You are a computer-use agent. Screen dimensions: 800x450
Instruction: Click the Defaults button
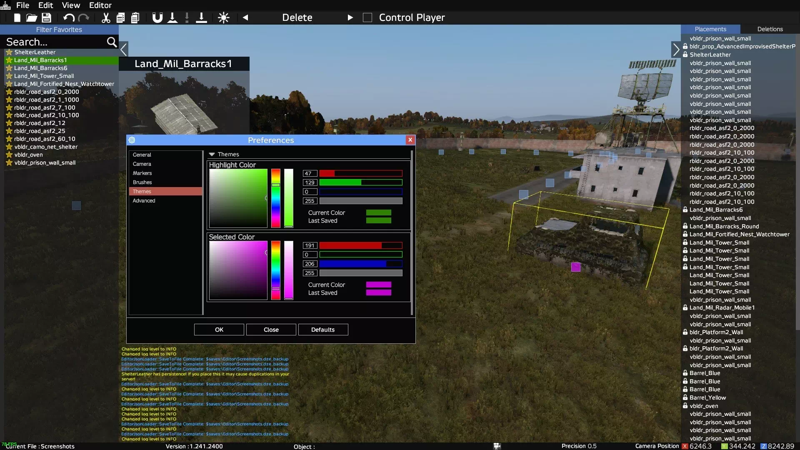click(x=323, y=330)
